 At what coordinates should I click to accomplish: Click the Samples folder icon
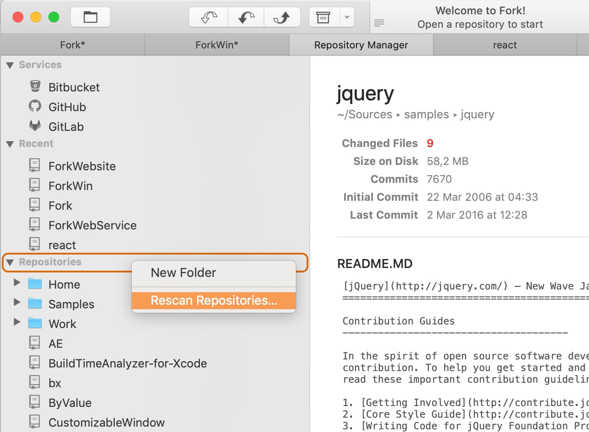tap(35, 303)
